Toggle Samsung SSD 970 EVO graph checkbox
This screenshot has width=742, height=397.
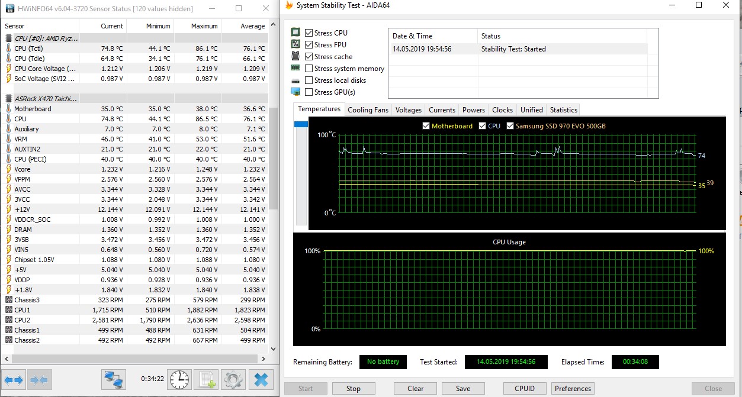510,126
